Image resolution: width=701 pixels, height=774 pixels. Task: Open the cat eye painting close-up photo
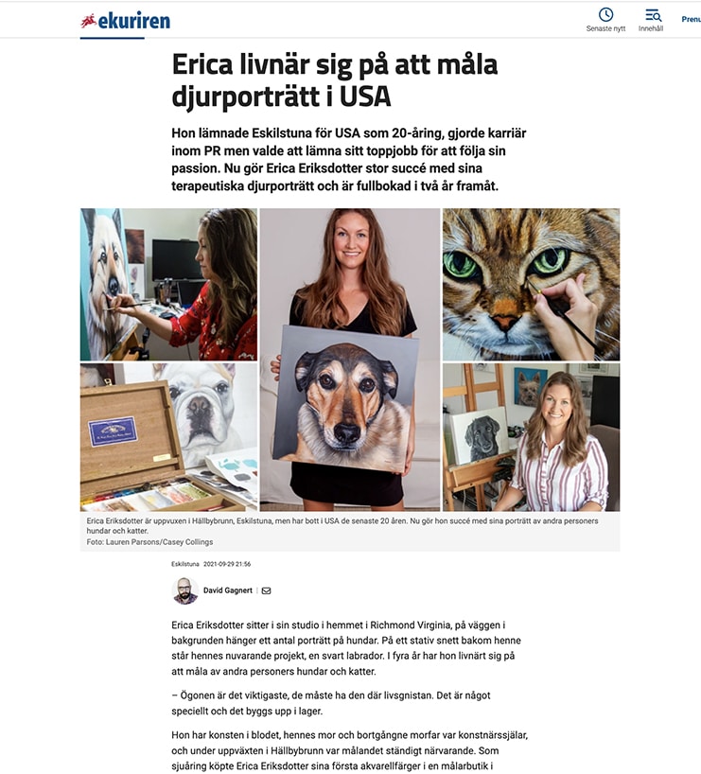[531, 284]
